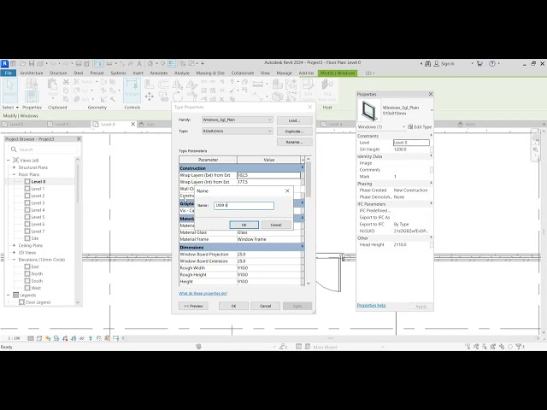Click the << Preview button
This screenshot has width=547, height=410.
point(193,306)
